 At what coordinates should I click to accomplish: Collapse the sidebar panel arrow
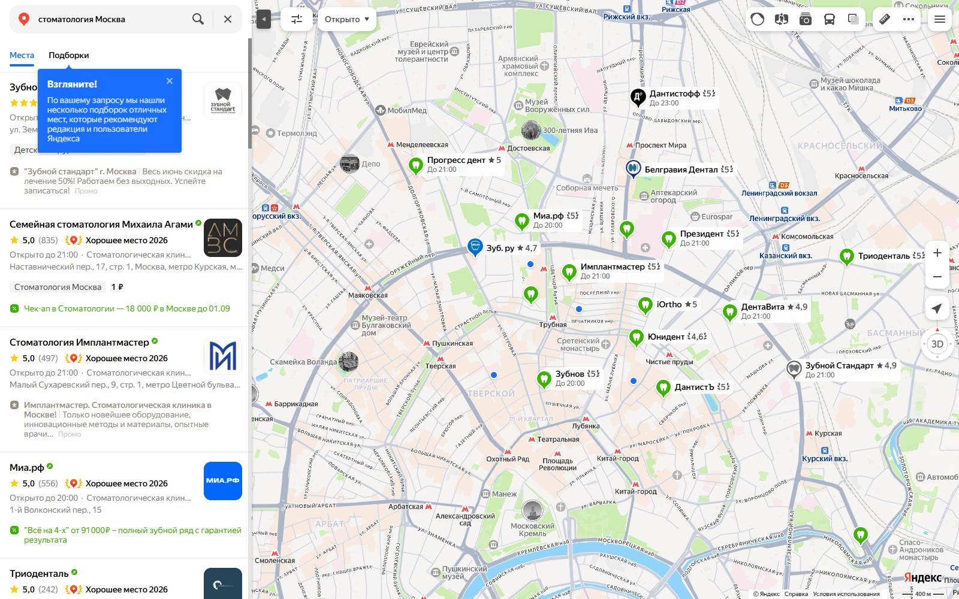(x=264, y=19)
